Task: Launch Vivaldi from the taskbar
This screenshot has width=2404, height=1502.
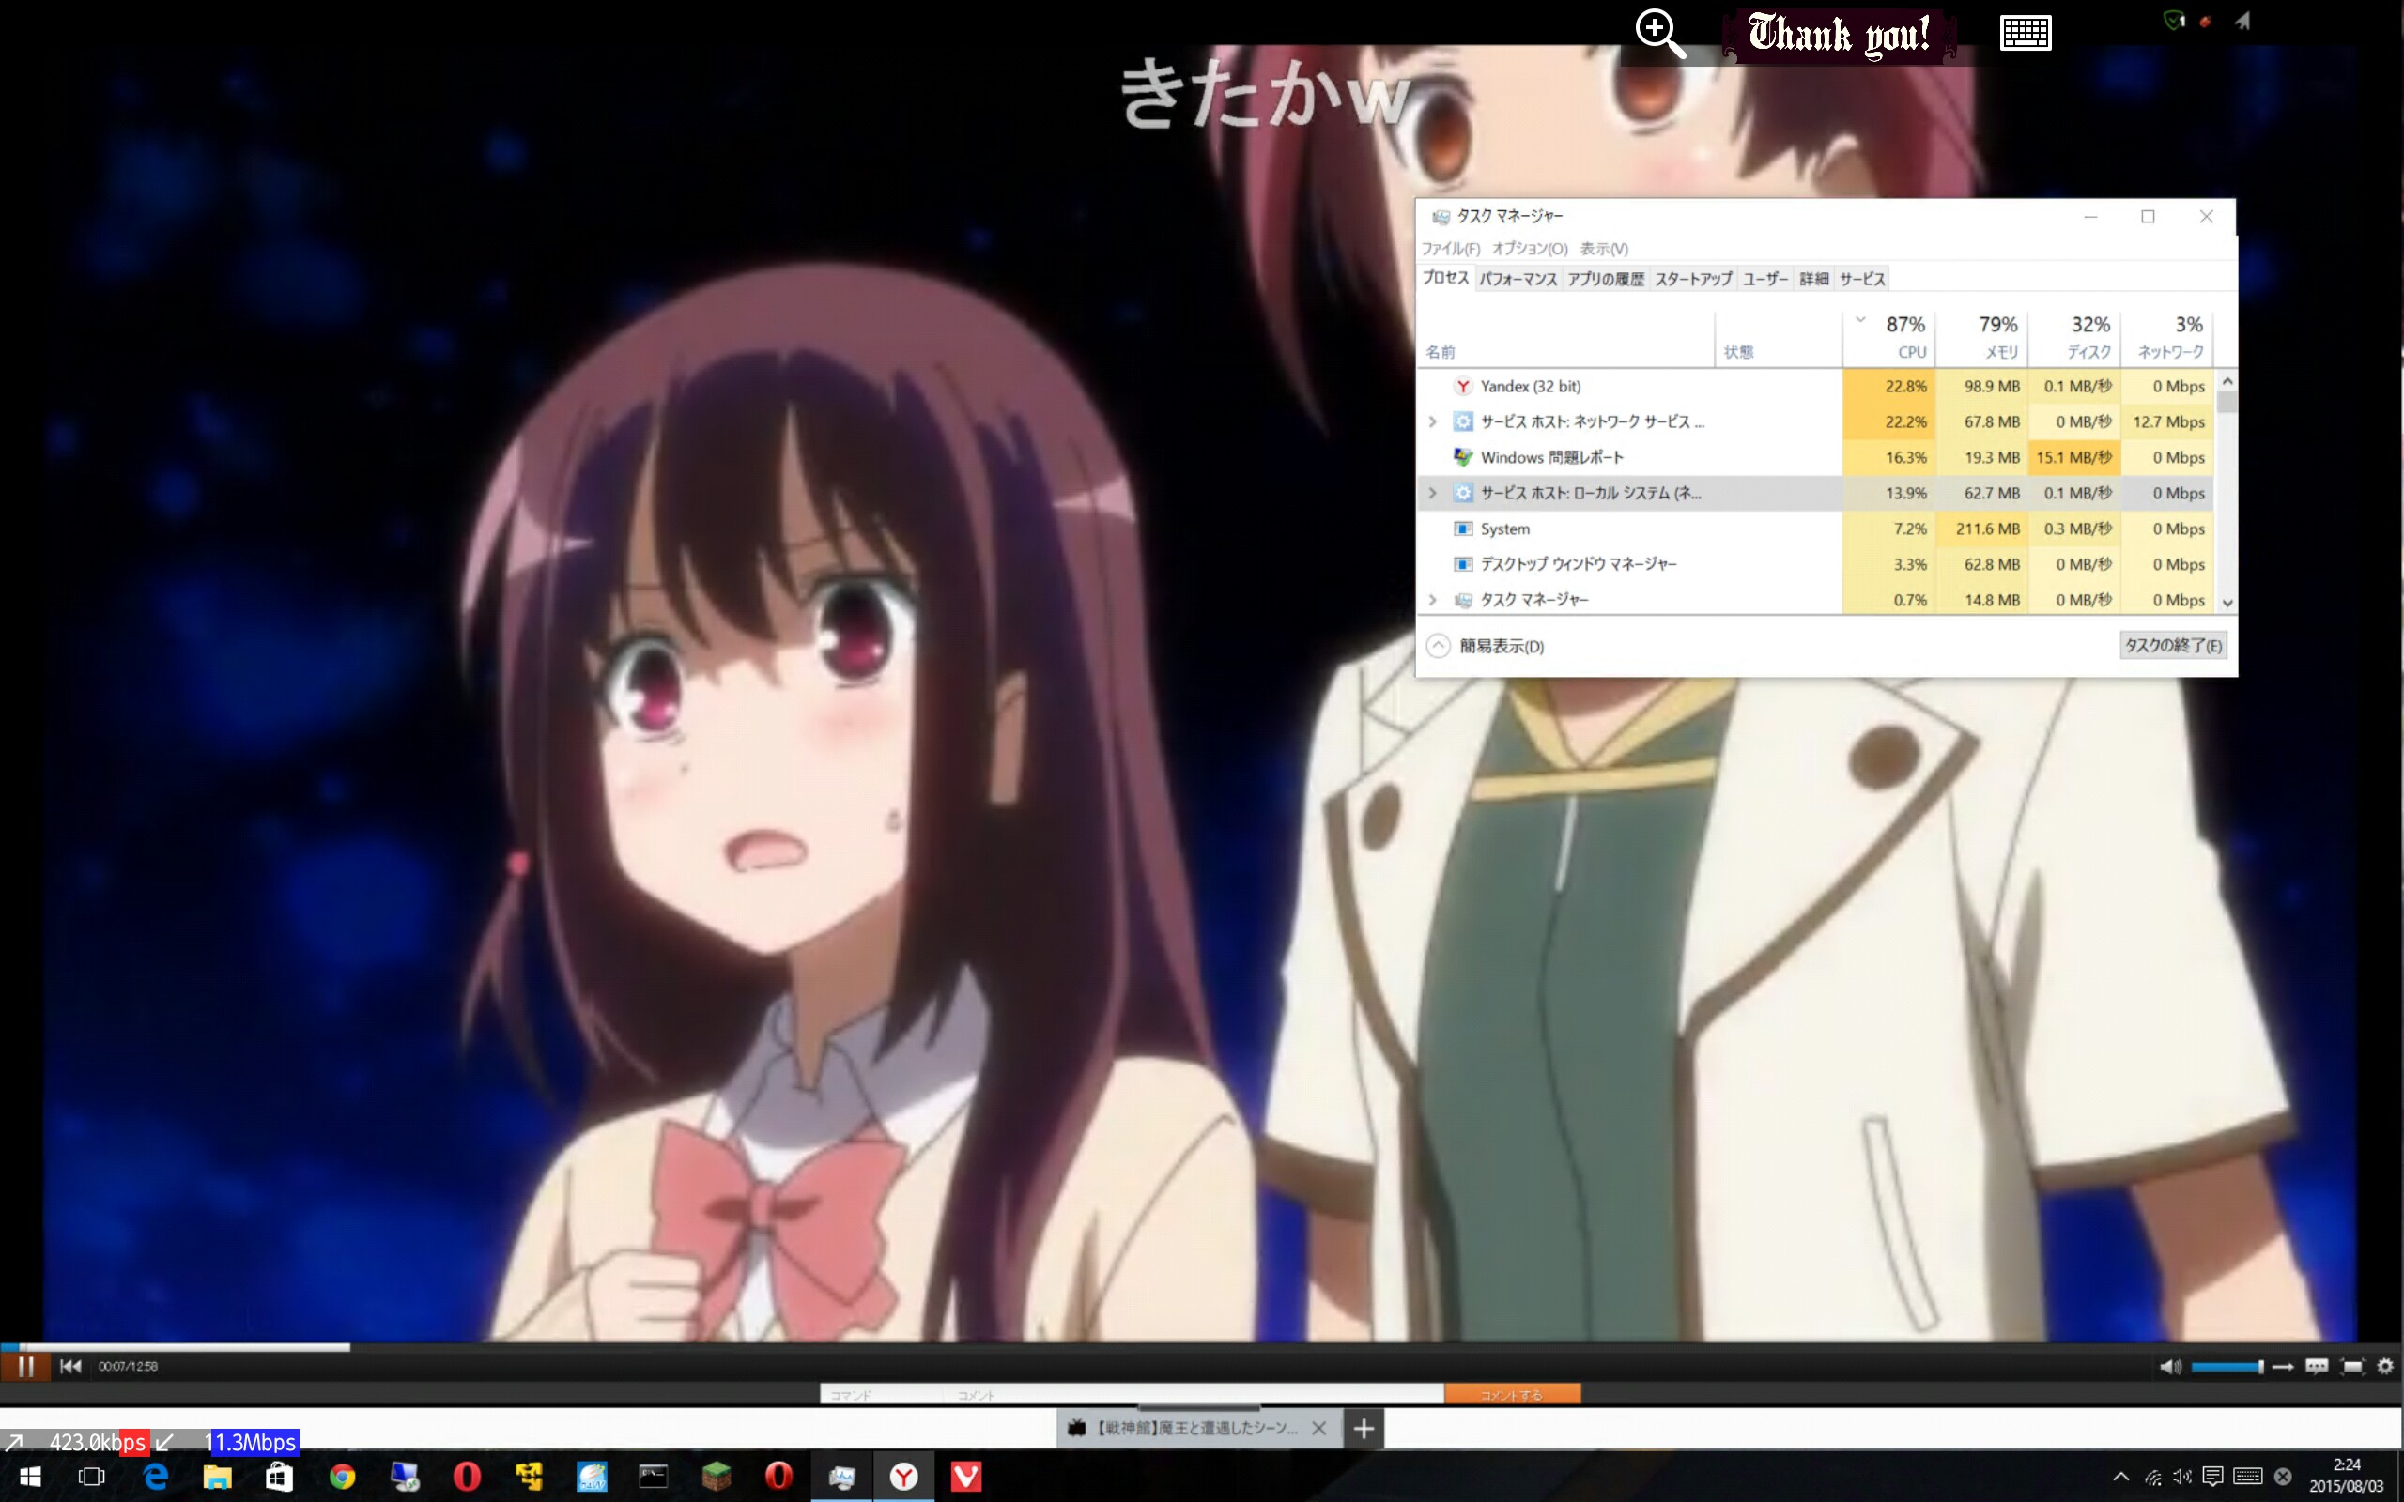Action: point(965,1478)
